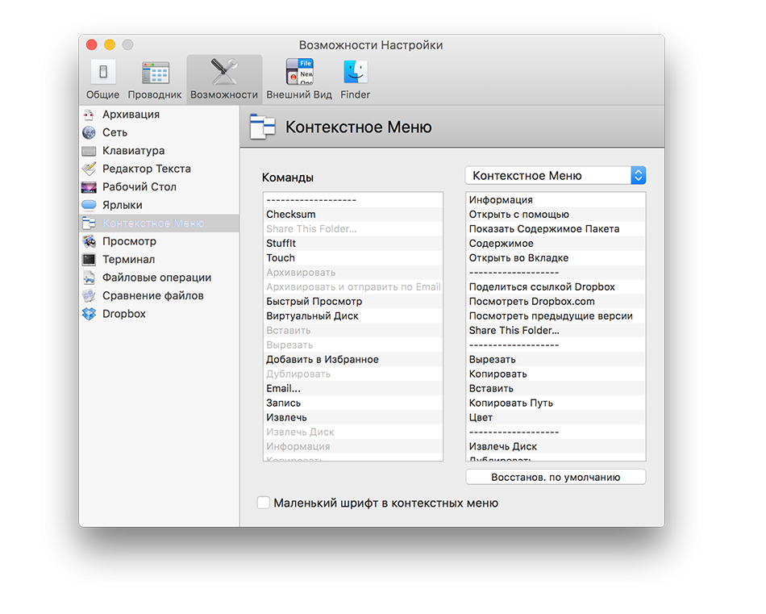Select Виртуальный Диск command

pyautogui.click(x=352, y=315)
